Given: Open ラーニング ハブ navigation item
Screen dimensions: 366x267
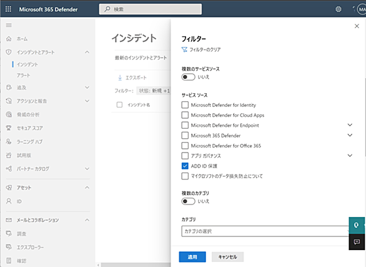Looking at the screenshot, I should pyautogui.click(x=29, y=141).
